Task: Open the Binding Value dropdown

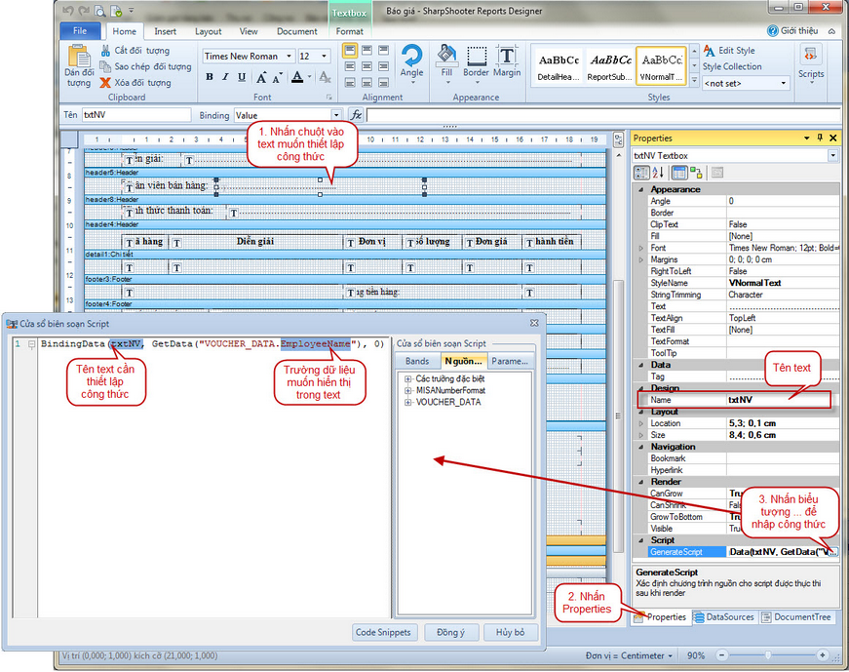Action: 336,115
